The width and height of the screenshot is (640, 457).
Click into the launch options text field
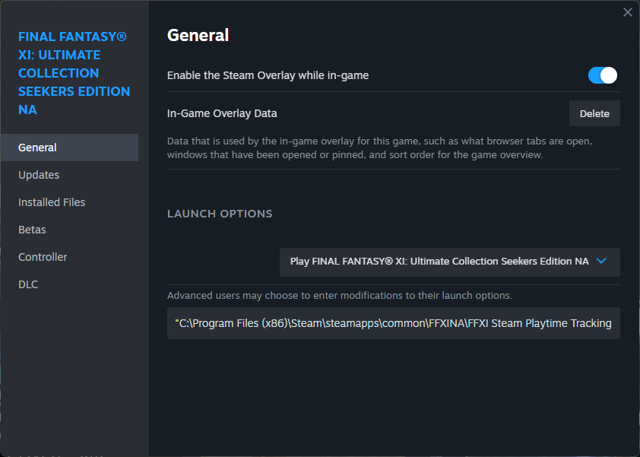[393, 323]
